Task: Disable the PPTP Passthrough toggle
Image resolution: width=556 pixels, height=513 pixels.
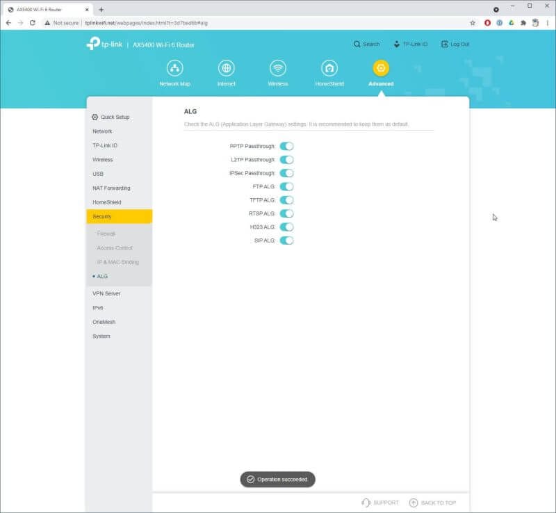Action: point(286,147)
